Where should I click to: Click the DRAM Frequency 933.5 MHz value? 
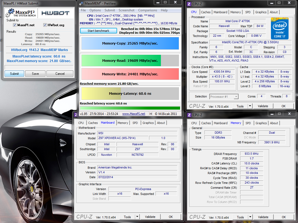pos(251,154)
